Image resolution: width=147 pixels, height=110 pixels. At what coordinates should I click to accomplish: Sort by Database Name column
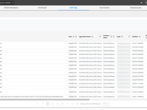[111, 37]
